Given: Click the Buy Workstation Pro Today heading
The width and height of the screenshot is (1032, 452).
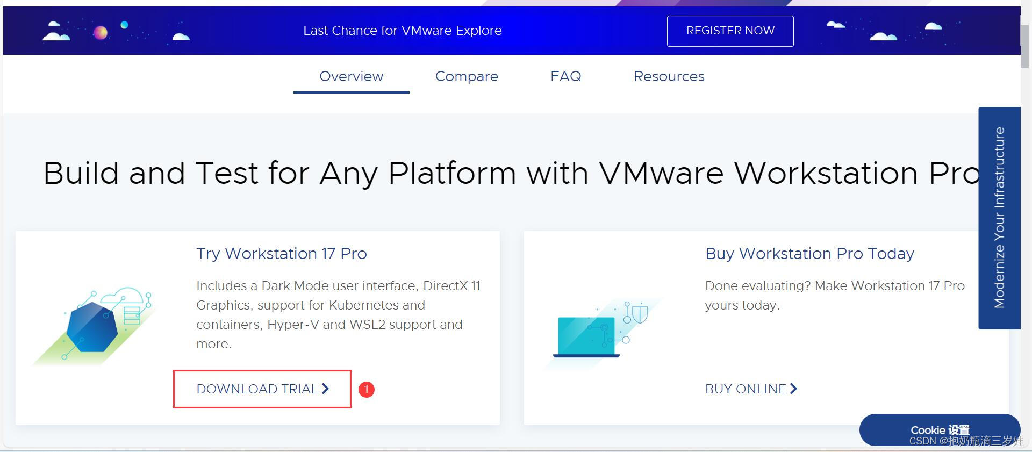Looking at the screenshot, I should [809, 253].
